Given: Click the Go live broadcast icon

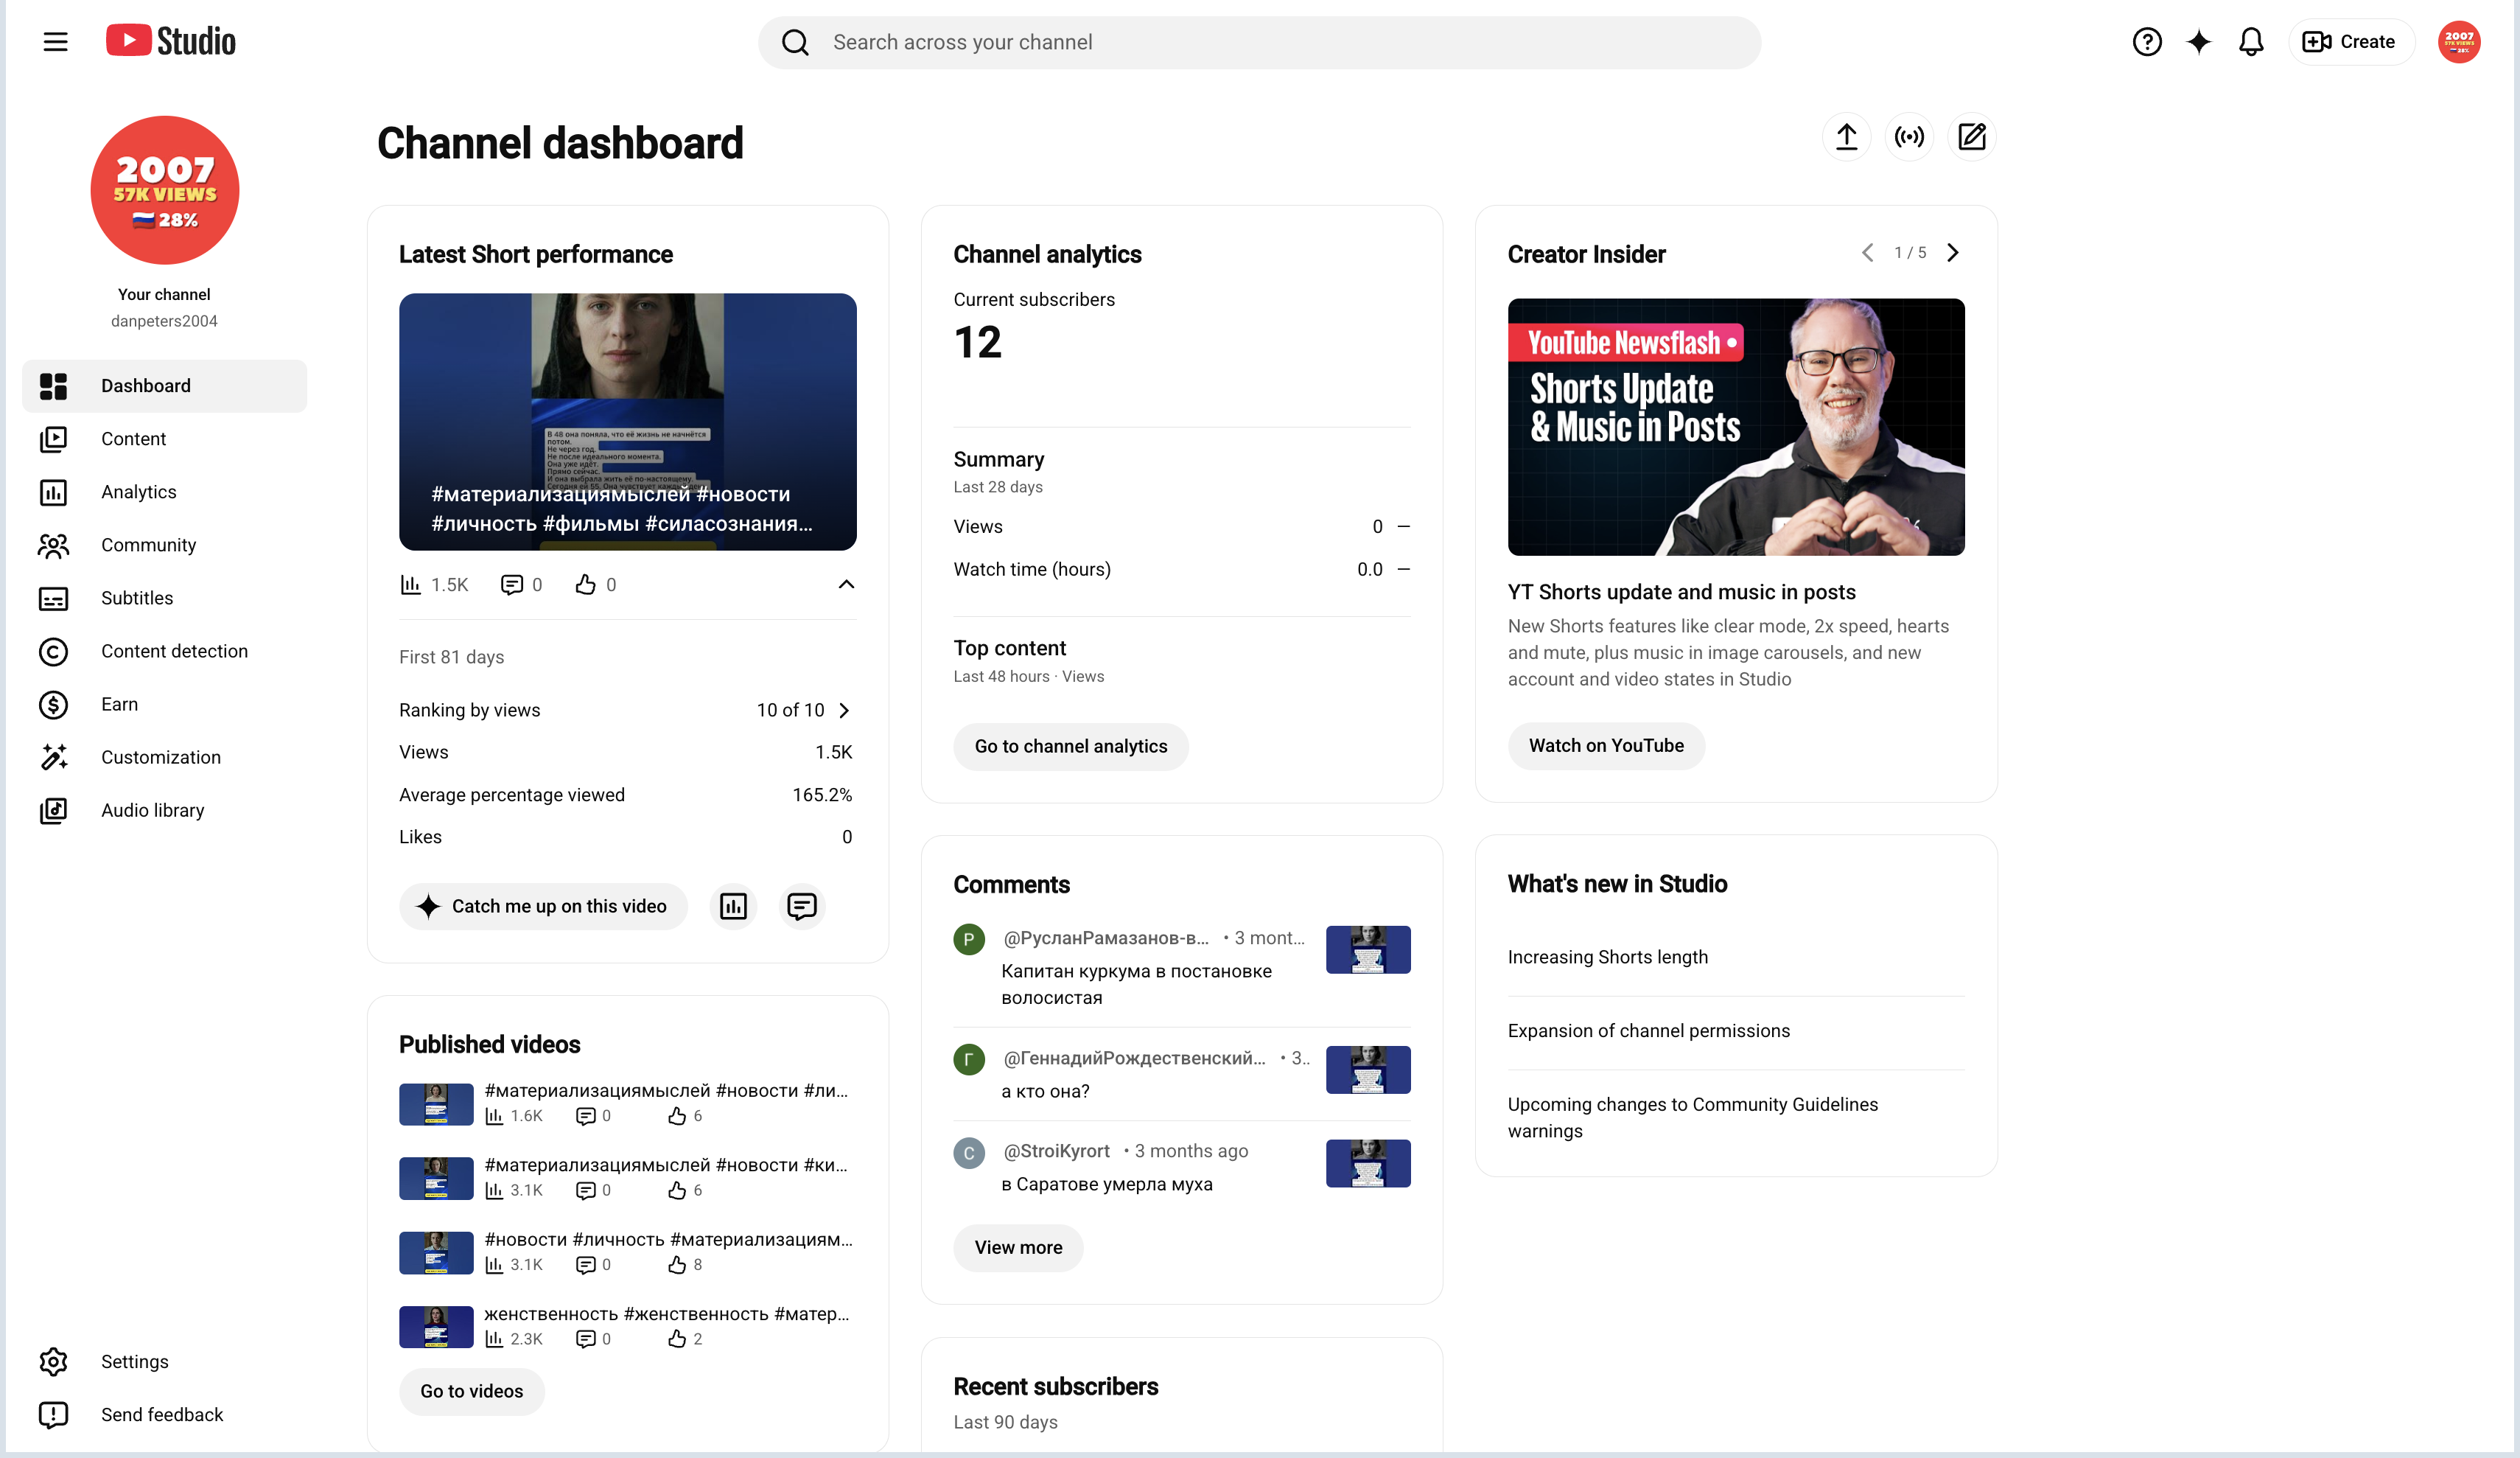Looking at the screenshot, I should 1909,137.
